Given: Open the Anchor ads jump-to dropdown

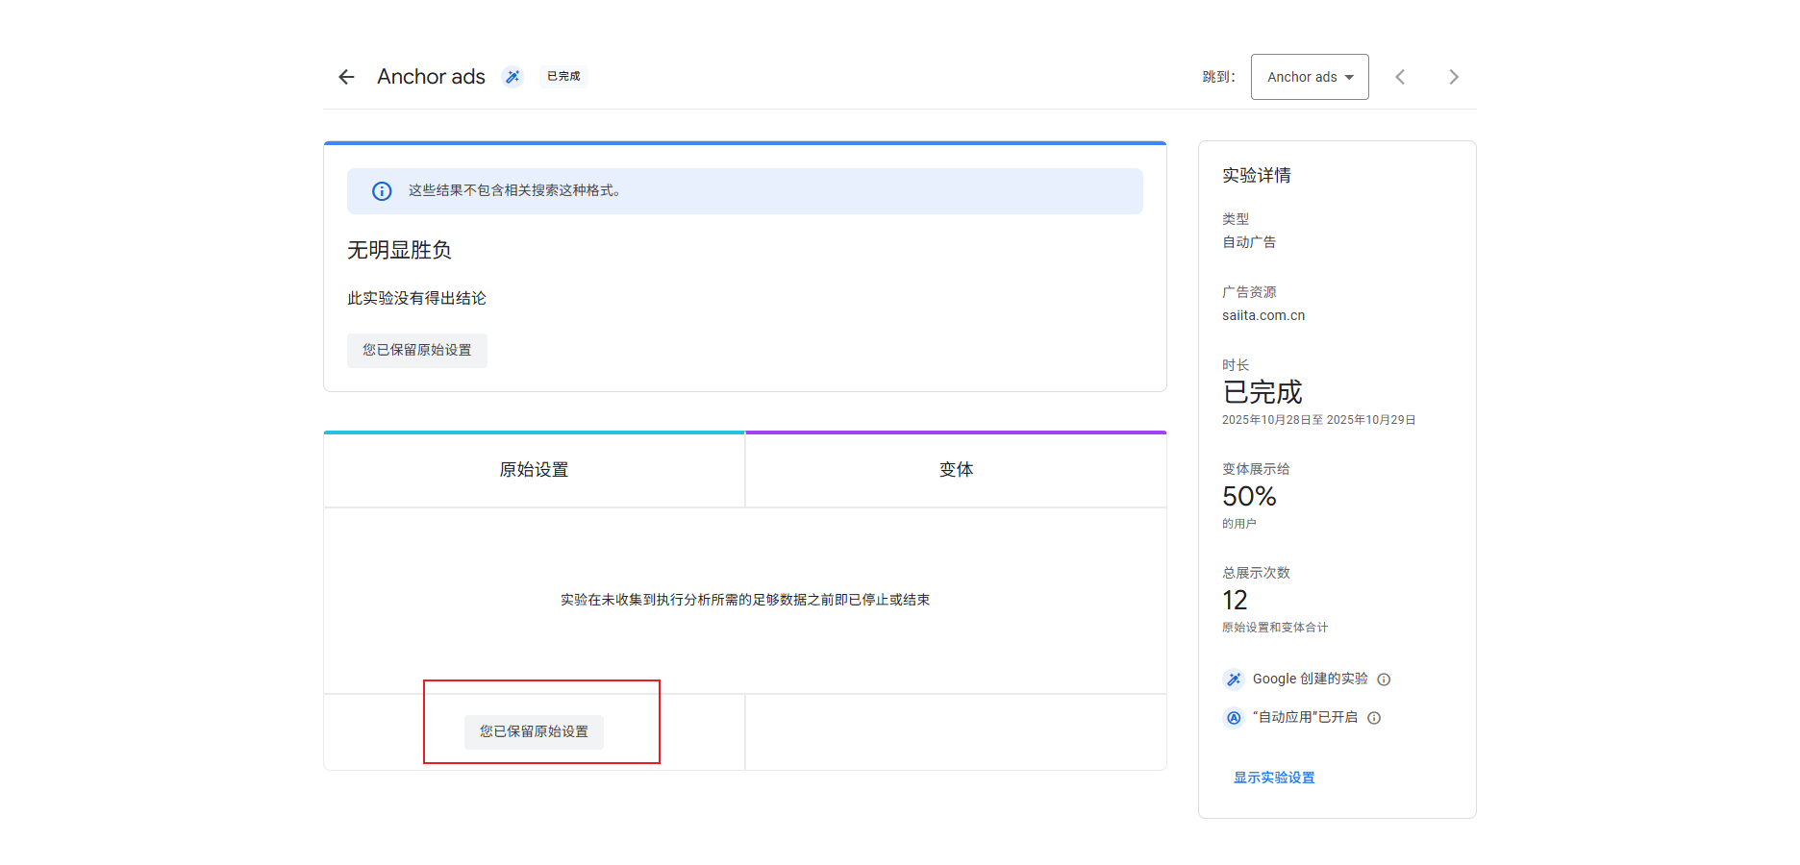Looking at the screenshot, I should point(1310,76).
